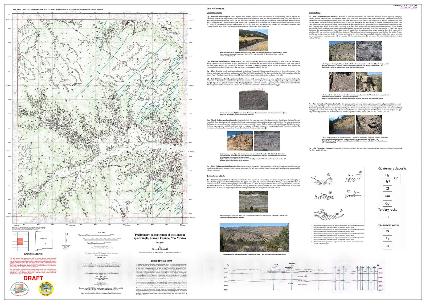Click the 'Last Modified 30 April 2009' note
Image resolution: width=426 pixels, height=304 pixels.
[x=409, y=8]
